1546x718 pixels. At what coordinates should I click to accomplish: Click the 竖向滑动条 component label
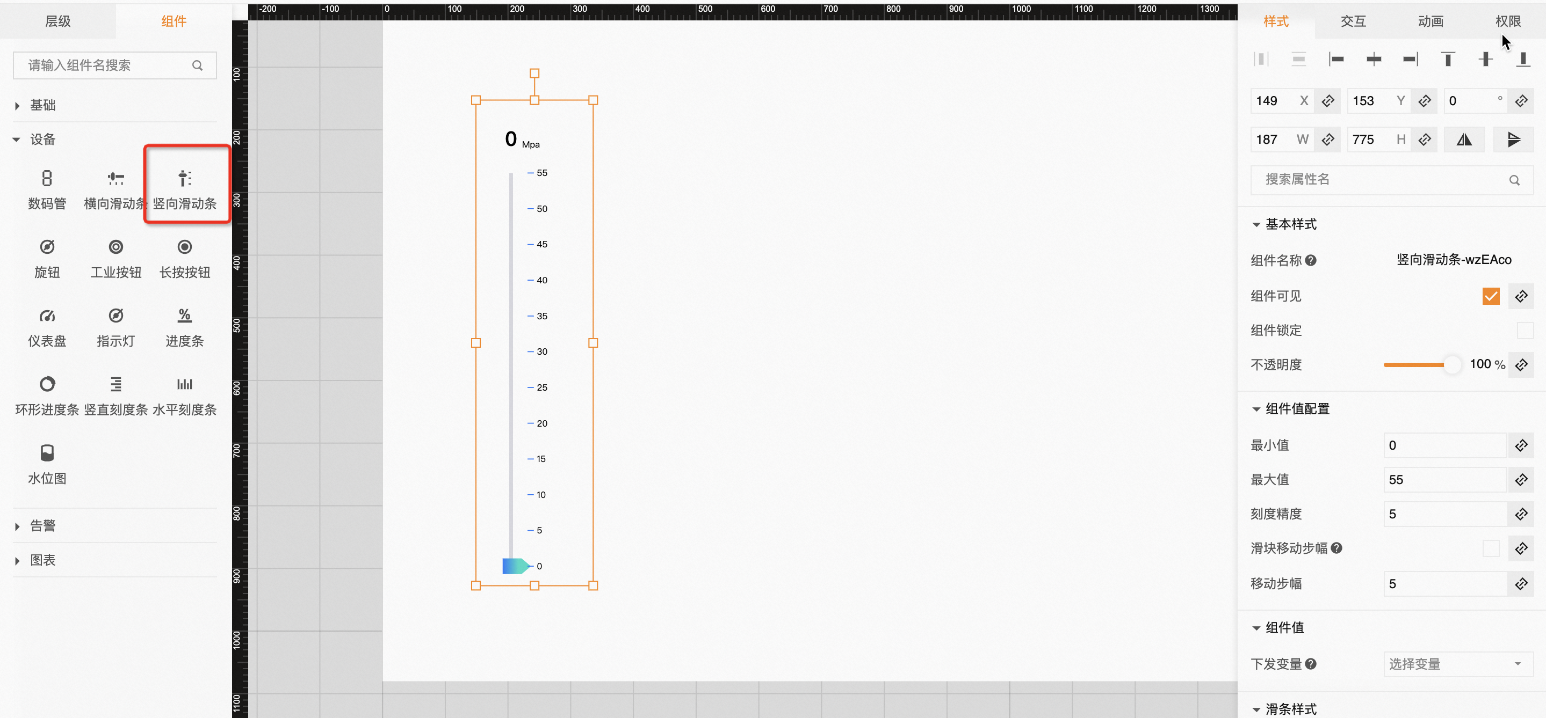184,204
